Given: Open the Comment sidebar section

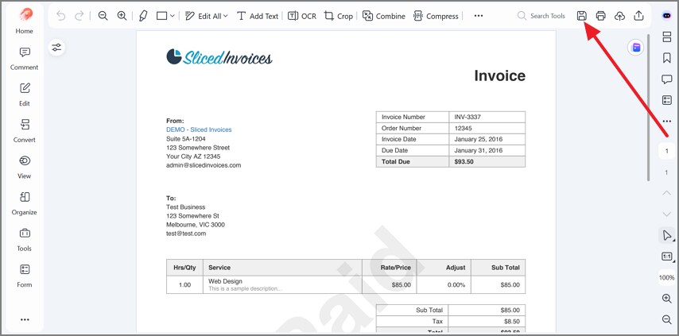Looking at the screenshot, I should 24,58.
